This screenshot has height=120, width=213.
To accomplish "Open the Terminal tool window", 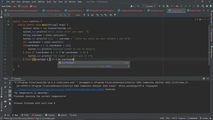I will (50, 115).
